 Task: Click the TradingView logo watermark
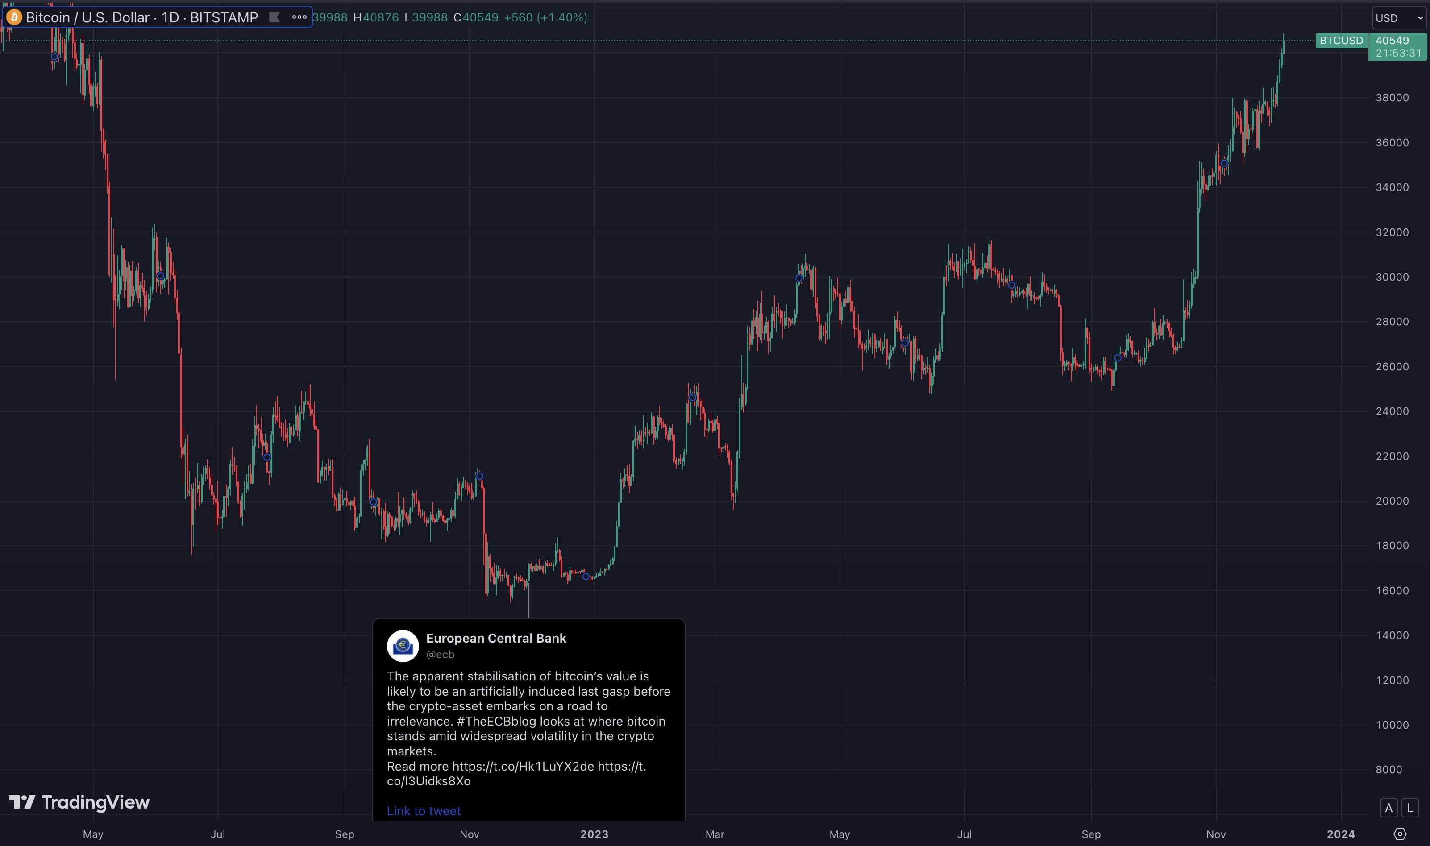click(x=79, y=802)
